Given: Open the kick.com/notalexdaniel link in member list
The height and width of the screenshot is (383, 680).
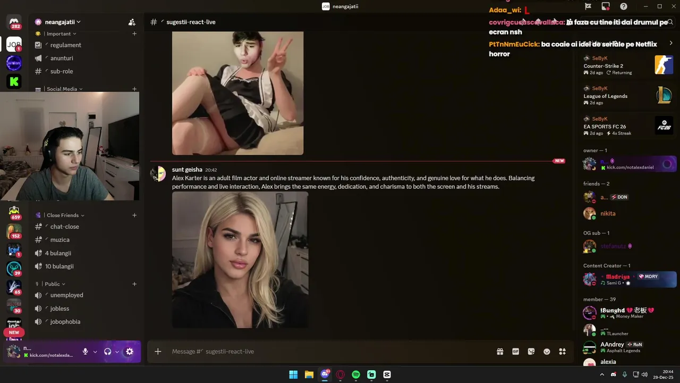Looking at the screenshot, I should (630, 168).
